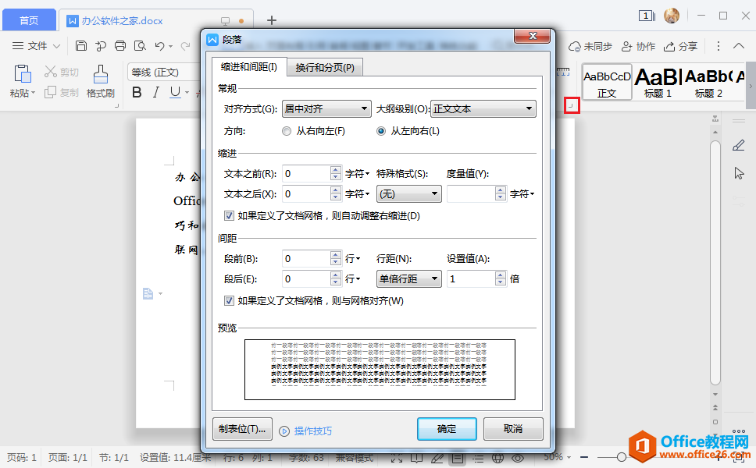This screenshot has width=756, height=468.
Task: Switch to 首页 home tab
Action: 29,20
